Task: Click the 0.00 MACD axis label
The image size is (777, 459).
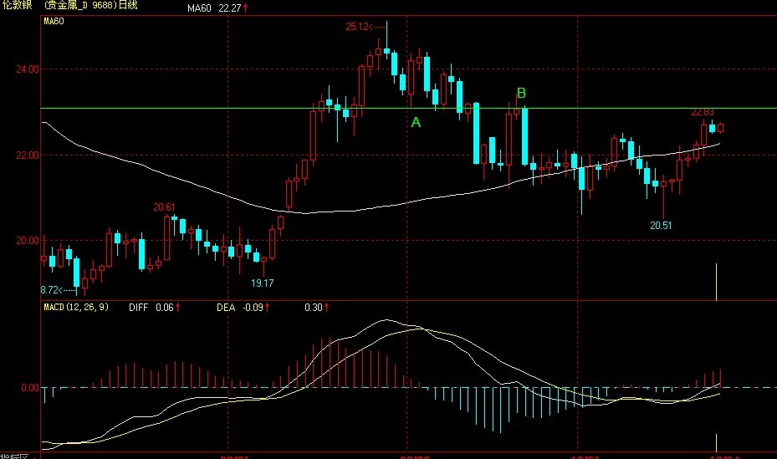Action: pyautogui.click(x=30, y=388)
